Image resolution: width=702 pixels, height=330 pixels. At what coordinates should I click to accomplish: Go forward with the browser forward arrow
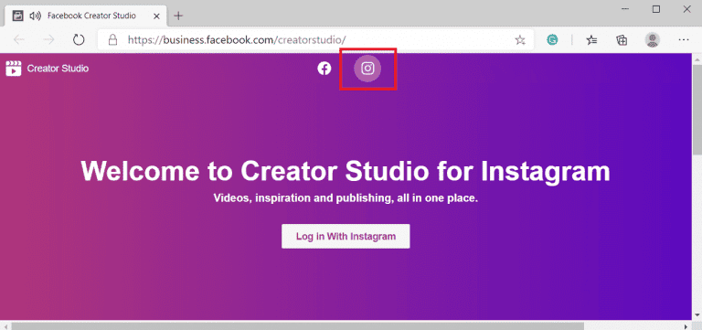[x=48, y=40]
